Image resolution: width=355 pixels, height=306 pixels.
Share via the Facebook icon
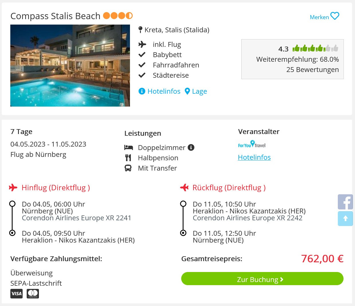tap(345, 202)
